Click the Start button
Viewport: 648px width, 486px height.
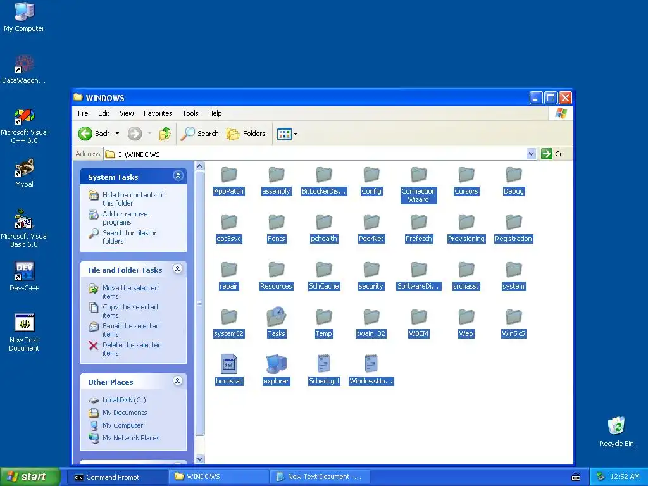[30, 477]
